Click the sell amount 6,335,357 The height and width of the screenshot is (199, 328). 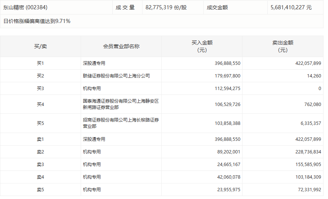click(311, 123)
